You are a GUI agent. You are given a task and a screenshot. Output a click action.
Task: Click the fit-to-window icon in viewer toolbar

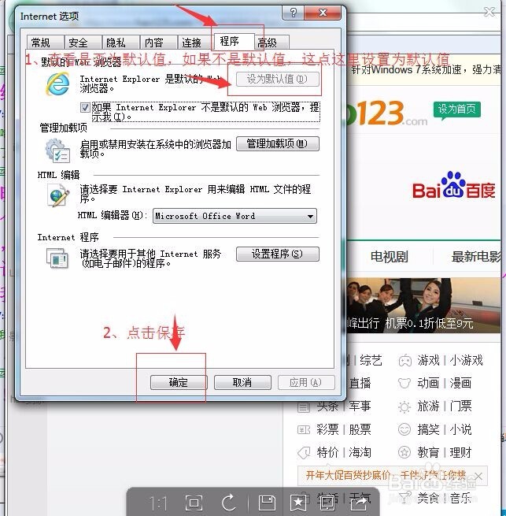click(194, 503)
